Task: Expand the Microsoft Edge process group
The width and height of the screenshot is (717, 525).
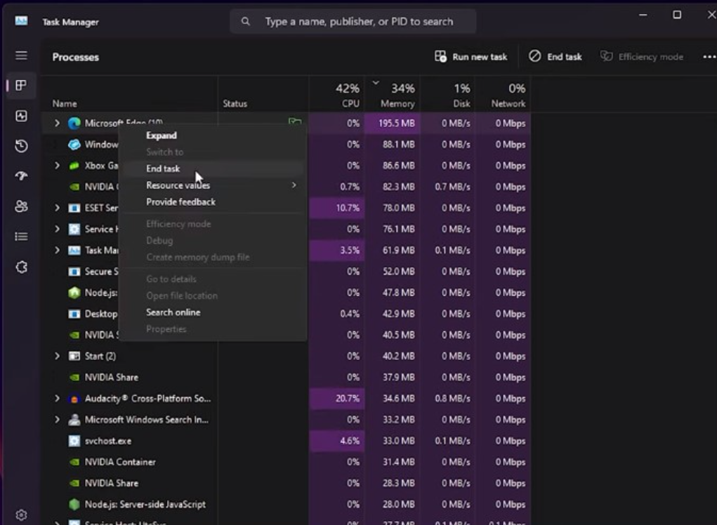Action: pyautogui.click(x=57, y=124)
